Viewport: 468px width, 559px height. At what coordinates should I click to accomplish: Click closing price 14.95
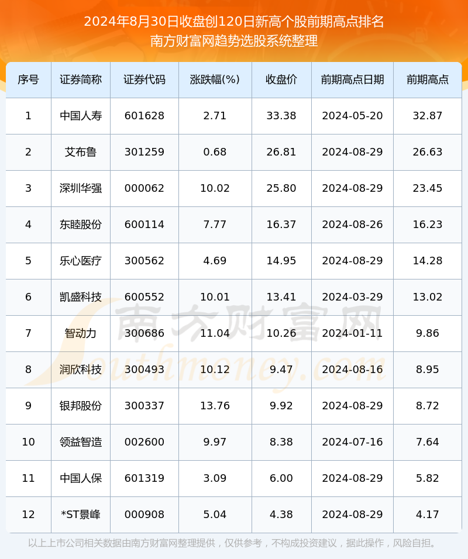coord(281,261)
